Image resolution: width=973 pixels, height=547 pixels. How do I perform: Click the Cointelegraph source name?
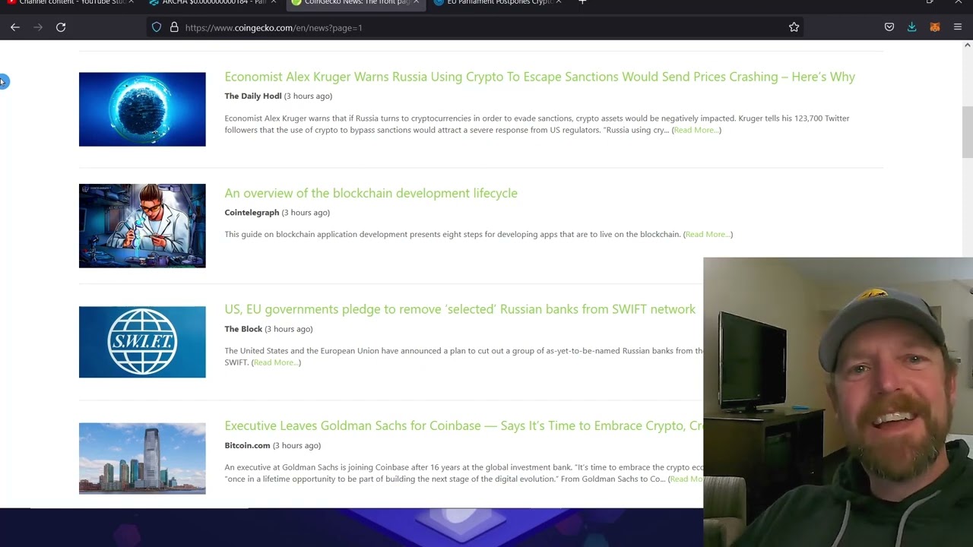pyautogui.click(x=252, y=213)
